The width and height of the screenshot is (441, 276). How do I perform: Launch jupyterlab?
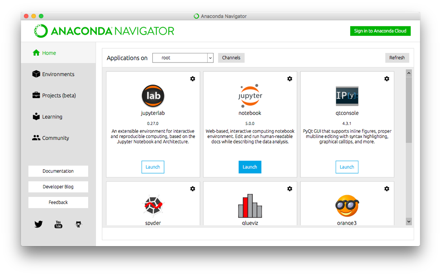click(153, 167)
